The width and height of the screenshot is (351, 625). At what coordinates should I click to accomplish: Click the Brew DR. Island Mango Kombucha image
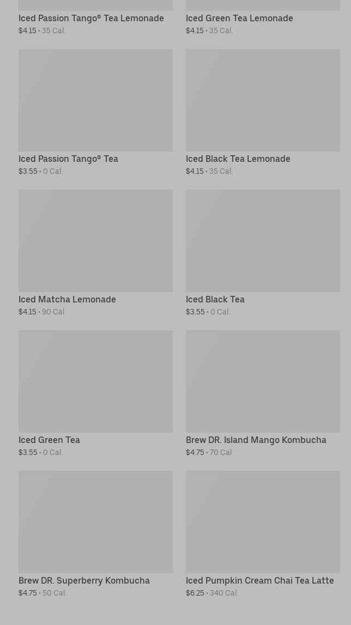click(x=263, y=381)
